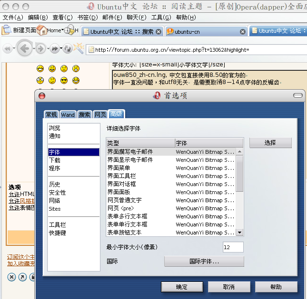
Task: Click the page icon in the address bar
Action: pos(91,49)
